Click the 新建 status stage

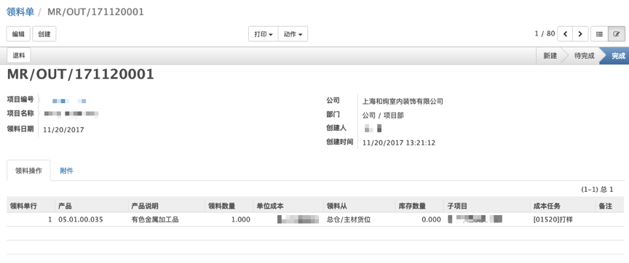coord(550,56)
